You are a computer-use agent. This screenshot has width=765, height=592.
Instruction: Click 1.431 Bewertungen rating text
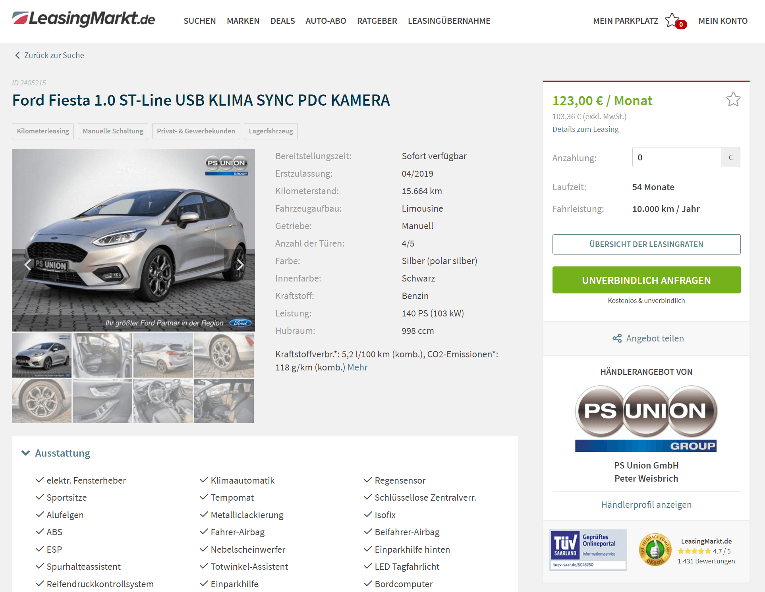pos(706,561)
